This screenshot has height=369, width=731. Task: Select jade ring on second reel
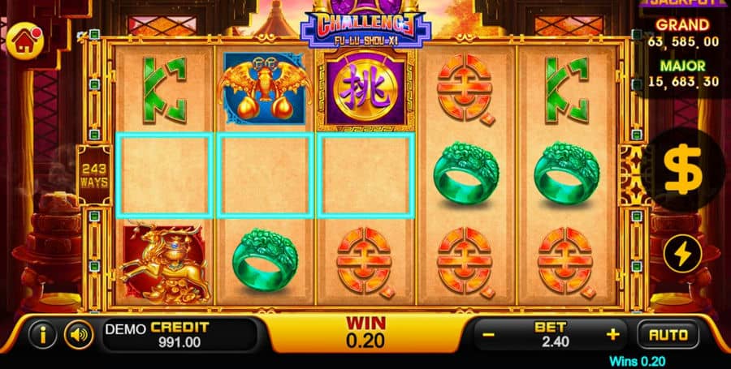pos(265,260)
